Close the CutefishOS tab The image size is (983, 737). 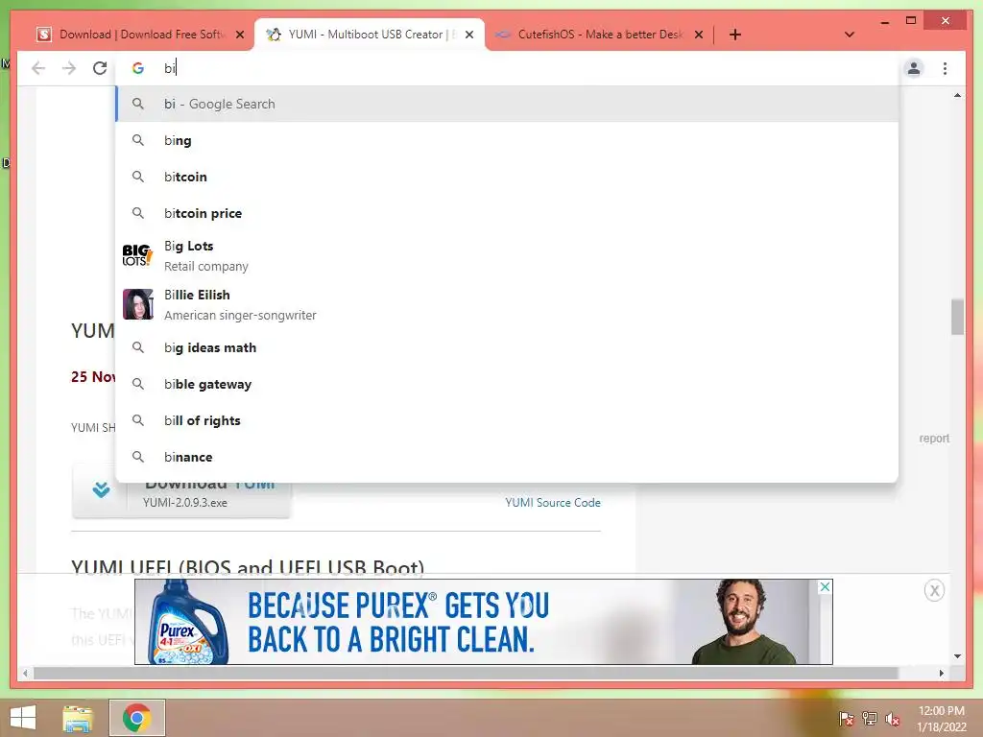699,35
